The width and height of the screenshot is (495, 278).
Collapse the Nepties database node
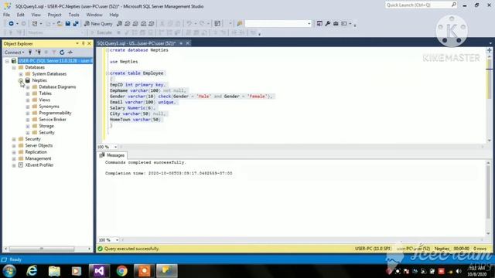click(21, 80)
